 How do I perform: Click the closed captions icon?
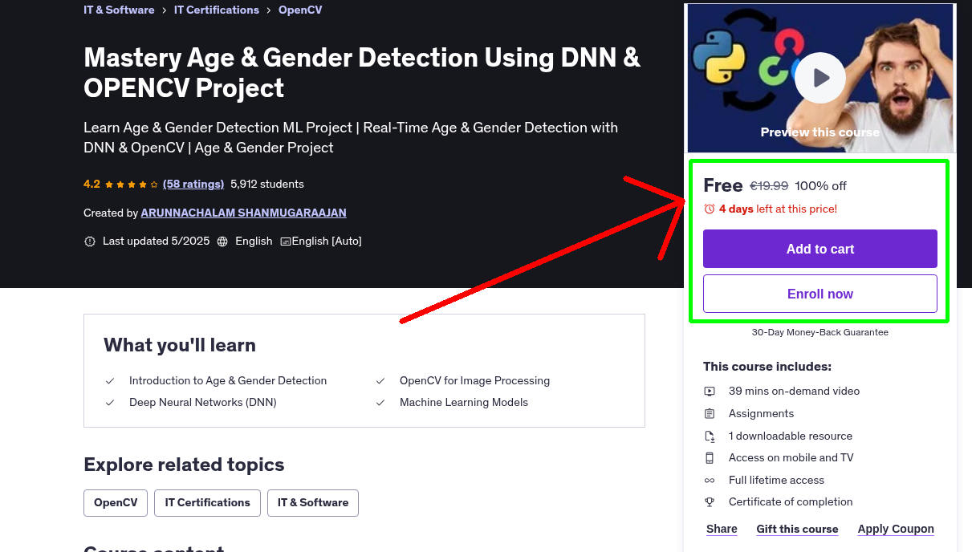coord(285,241)
